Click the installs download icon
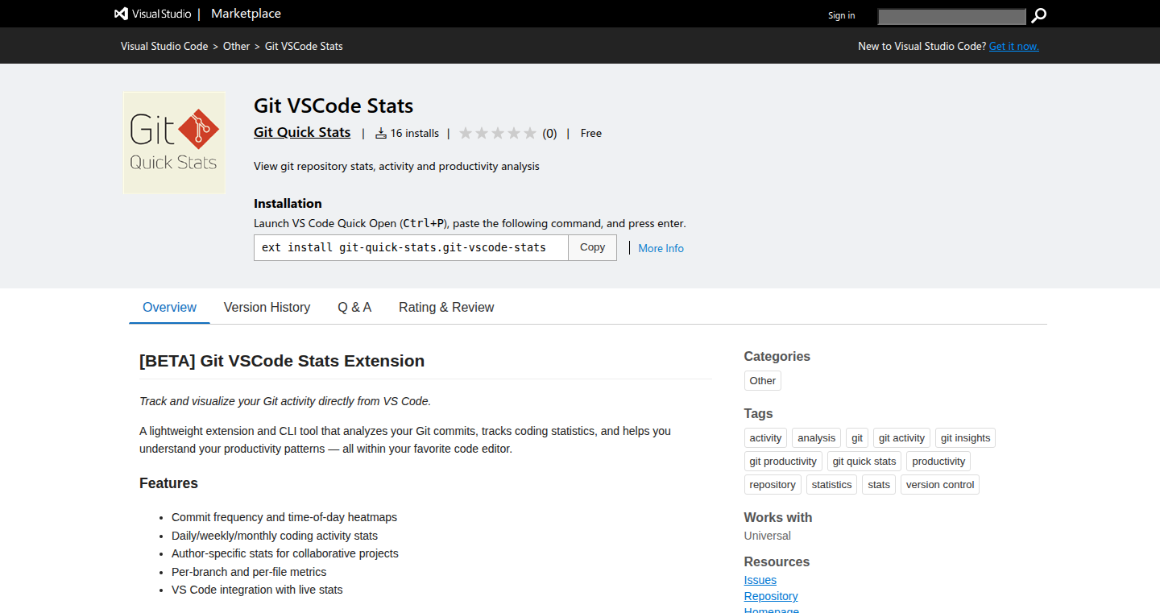Image resolution: width=1160 pixels, height=613 pixels. pos(381,134)
